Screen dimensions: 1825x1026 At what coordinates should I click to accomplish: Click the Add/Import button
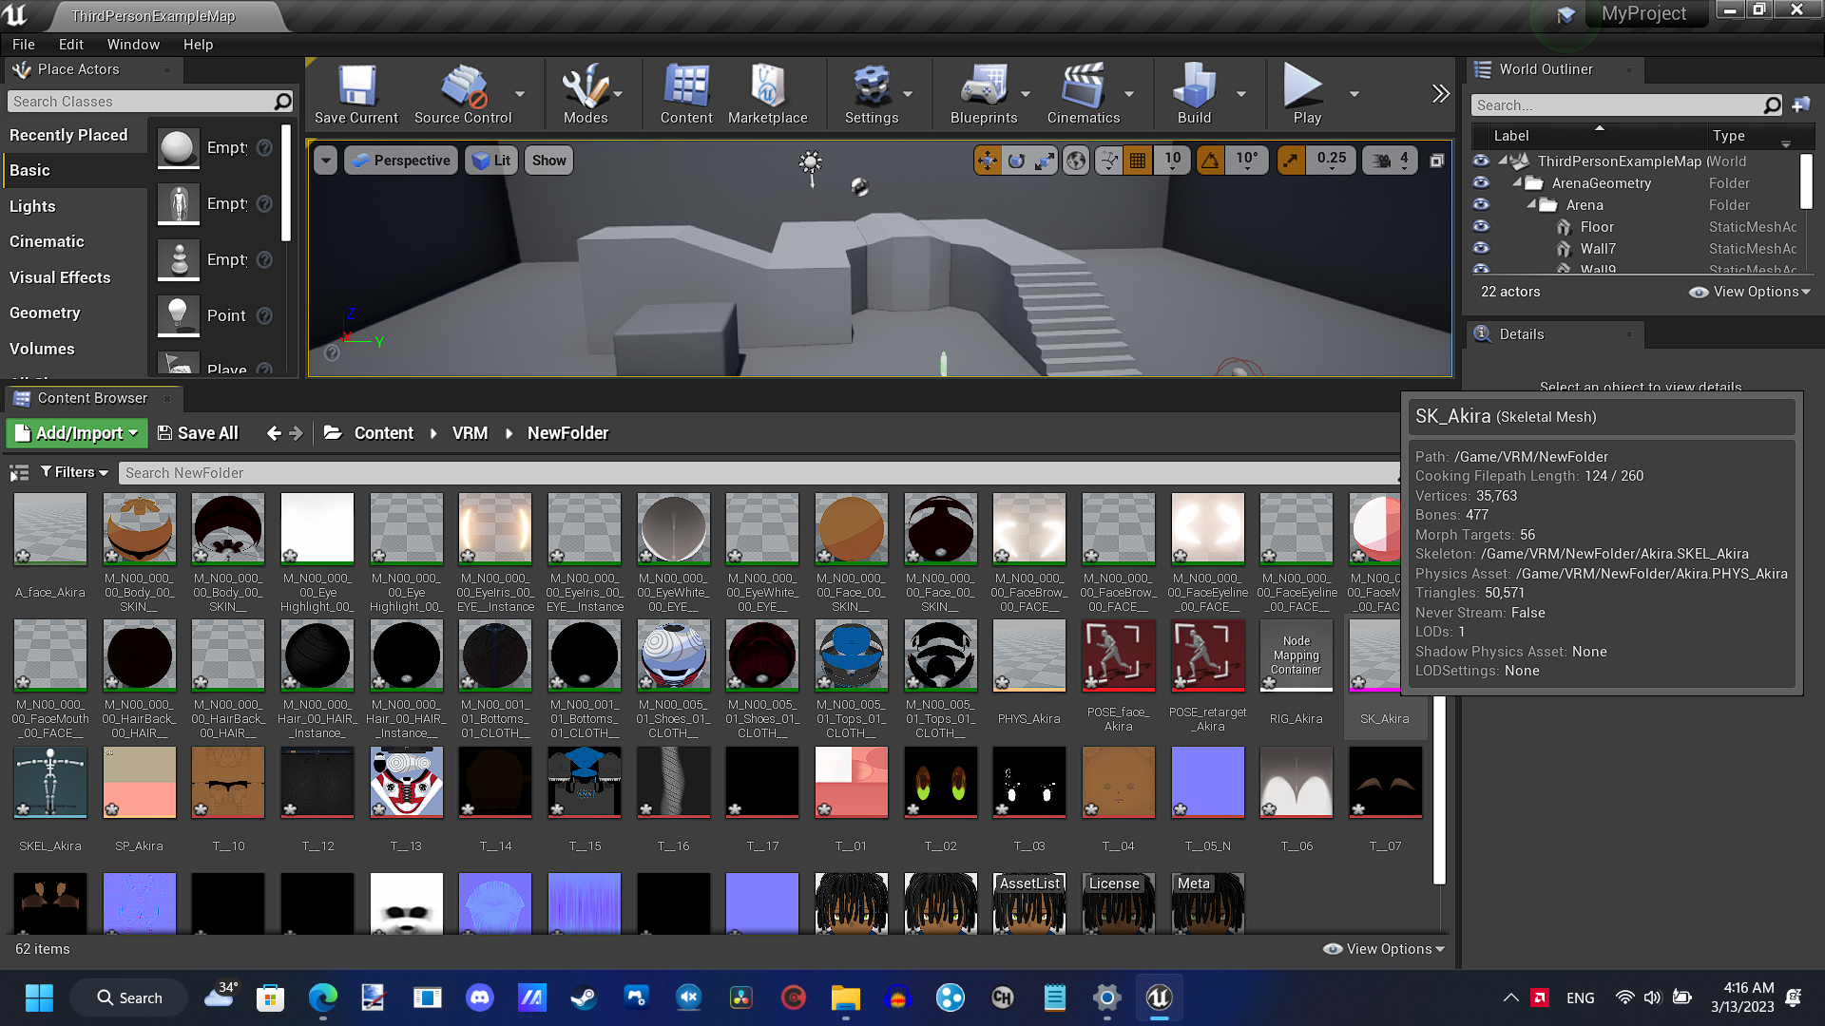click(x=77, y=433)
